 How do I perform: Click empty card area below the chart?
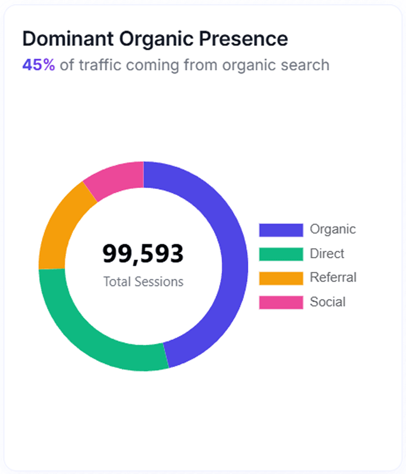[202, 421]
